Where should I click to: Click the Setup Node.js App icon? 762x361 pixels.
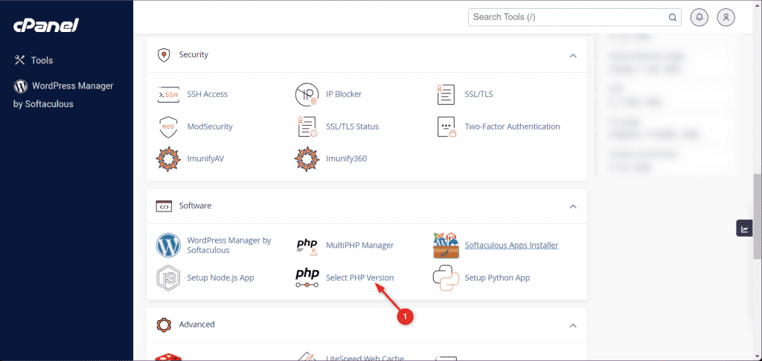tap(169, 278)
